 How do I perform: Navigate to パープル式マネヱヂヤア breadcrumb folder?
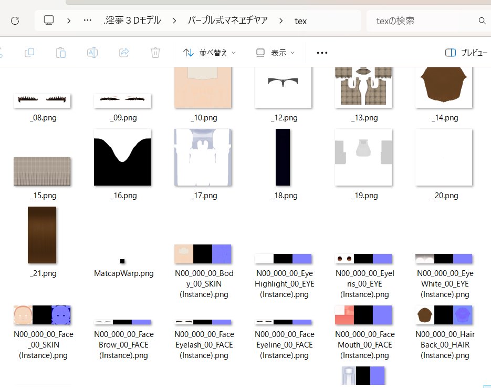[228, 21]
